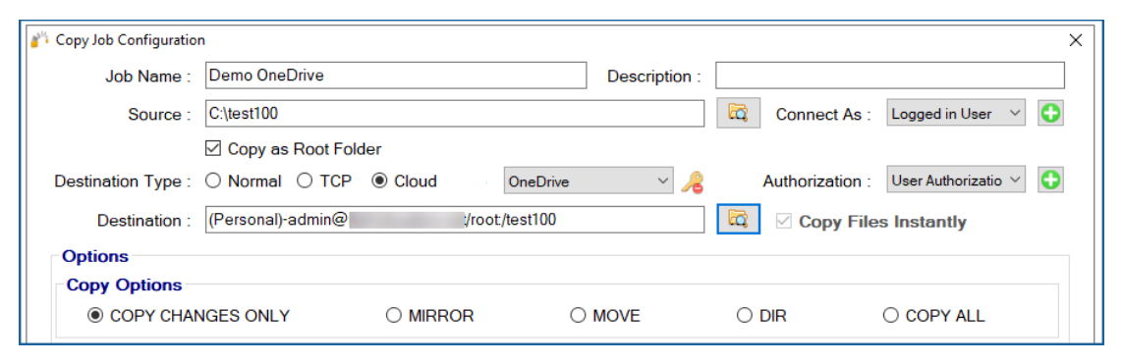
Task: Select TCP destination type
Action: click(x=305, y=182)
